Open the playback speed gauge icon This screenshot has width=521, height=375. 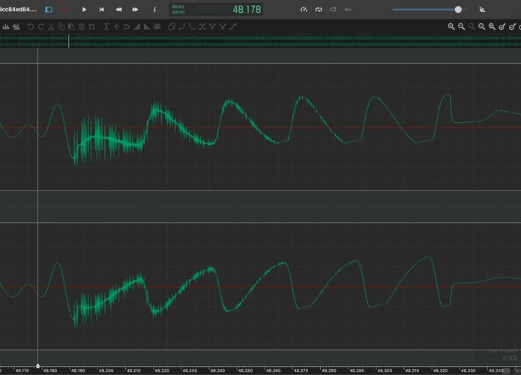coord(304,10)
